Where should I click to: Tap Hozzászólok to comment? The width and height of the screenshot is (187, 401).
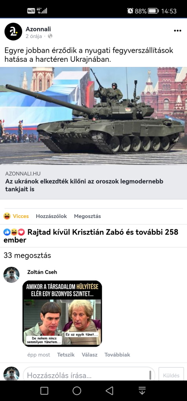click(x=51, y=216)
